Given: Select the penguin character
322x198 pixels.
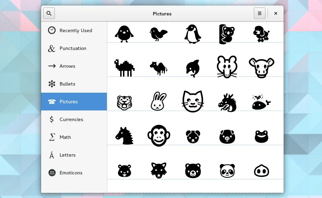Looking at the screenshot, I should point(193,34).
